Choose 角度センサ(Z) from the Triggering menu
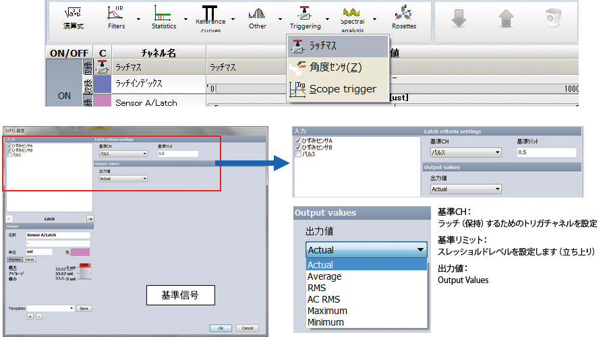Viewport: 607px width, 337px height. 338,67
